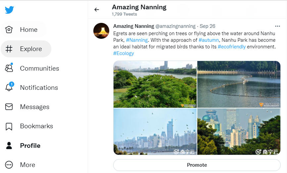Open the Communities people icon
Image resolution: width=287 pixels, height=173 pixels.
(x=9, y=68)
